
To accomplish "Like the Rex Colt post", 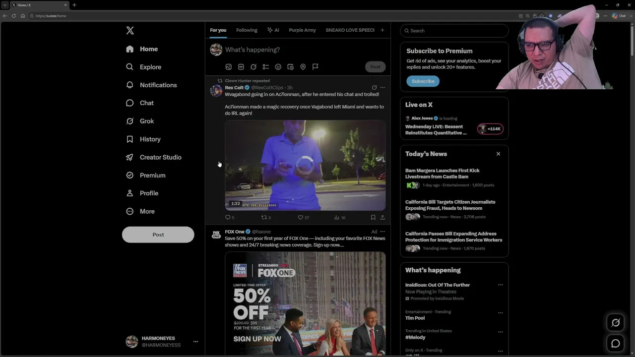I will point(303,217).
